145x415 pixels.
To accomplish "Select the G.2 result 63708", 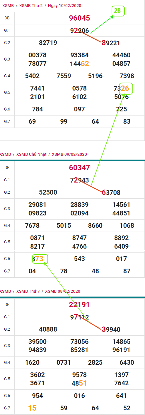I will 111,193.
